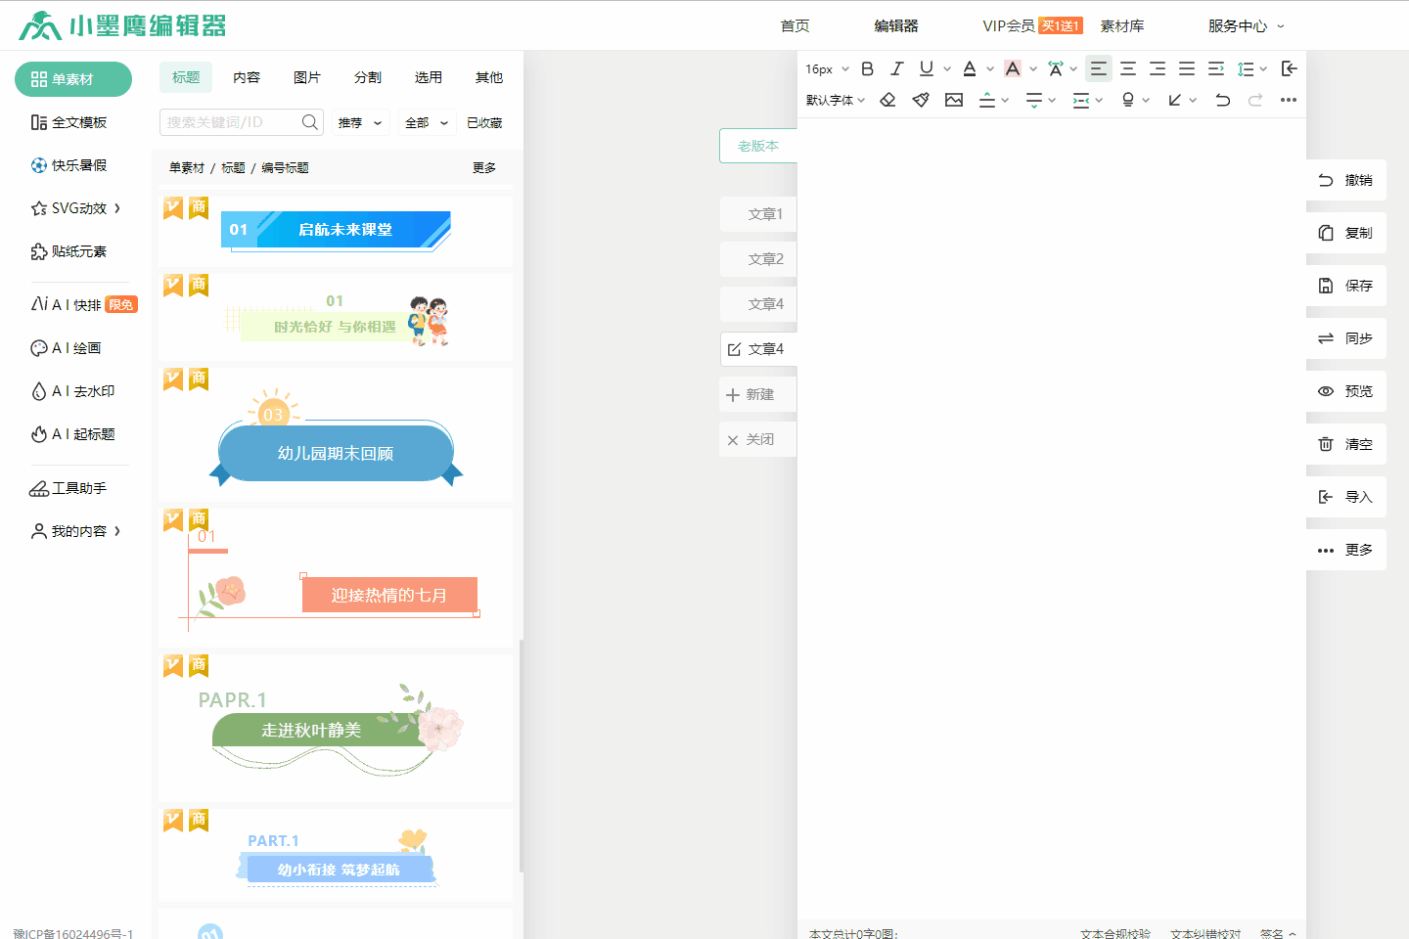The height and width of the screenshot is (939, 1409).
Task: Select the 迎接热情的七月 title template
Action: pyautogui.click(x=336, y=577)
